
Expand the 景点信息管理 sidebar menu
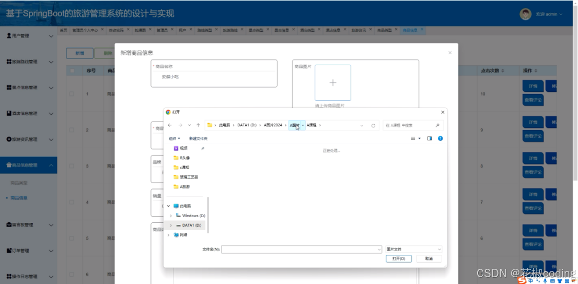pyautogui.click(x=28, y=88)
